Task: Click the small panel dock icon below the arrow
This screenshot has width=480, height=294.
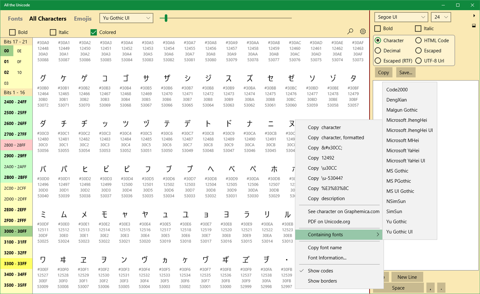Action: tap(474, 25)
